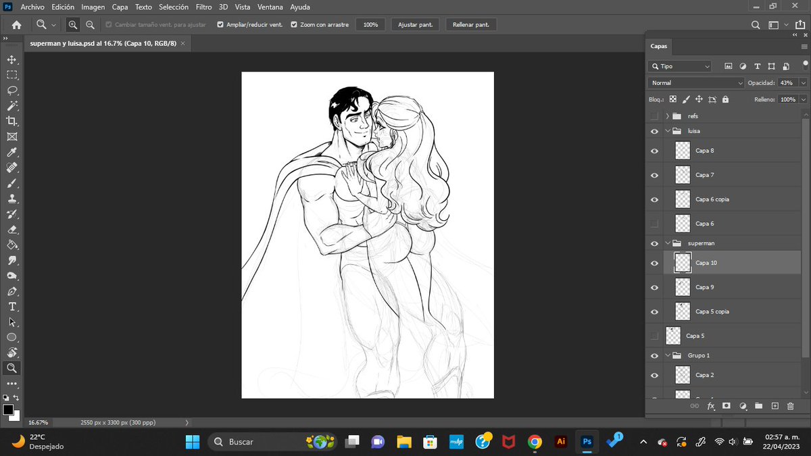Select the Frame tool
The image size is (811, 456).
coord(11,136)
